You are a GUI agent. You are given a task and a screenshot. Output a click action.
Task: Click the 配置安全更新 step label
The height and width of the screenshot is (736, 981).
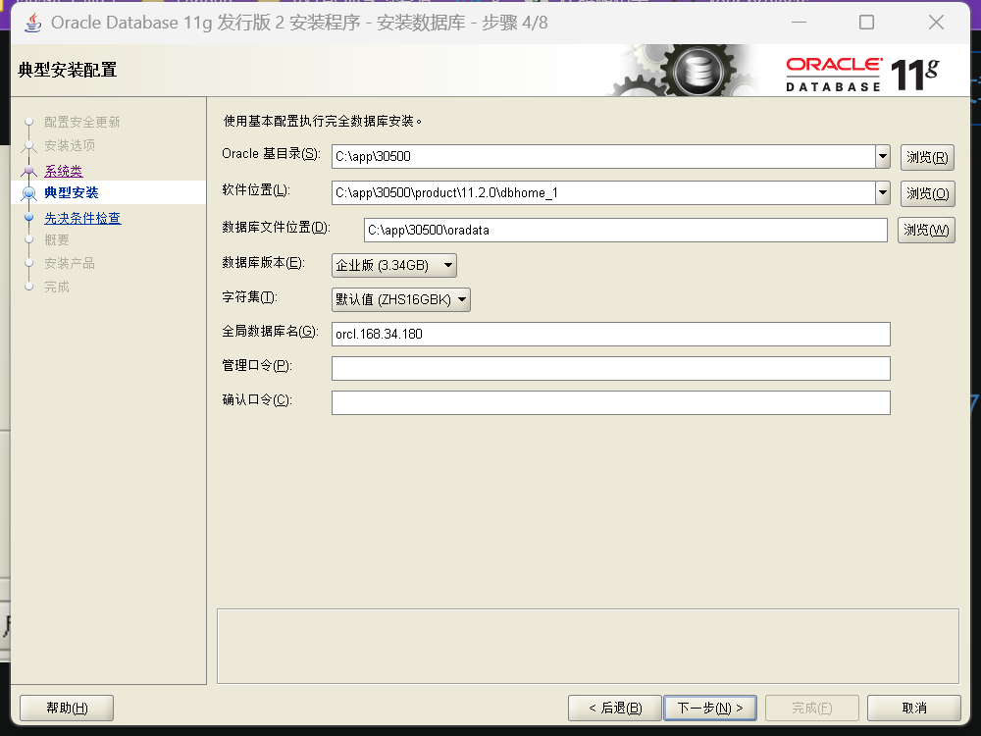click(x=82, y=122)
